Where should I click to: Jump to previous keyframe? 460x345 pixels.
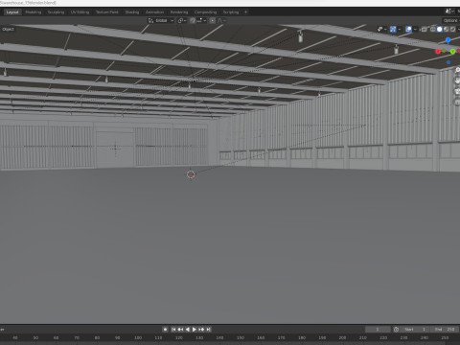(x=180, y=330)
